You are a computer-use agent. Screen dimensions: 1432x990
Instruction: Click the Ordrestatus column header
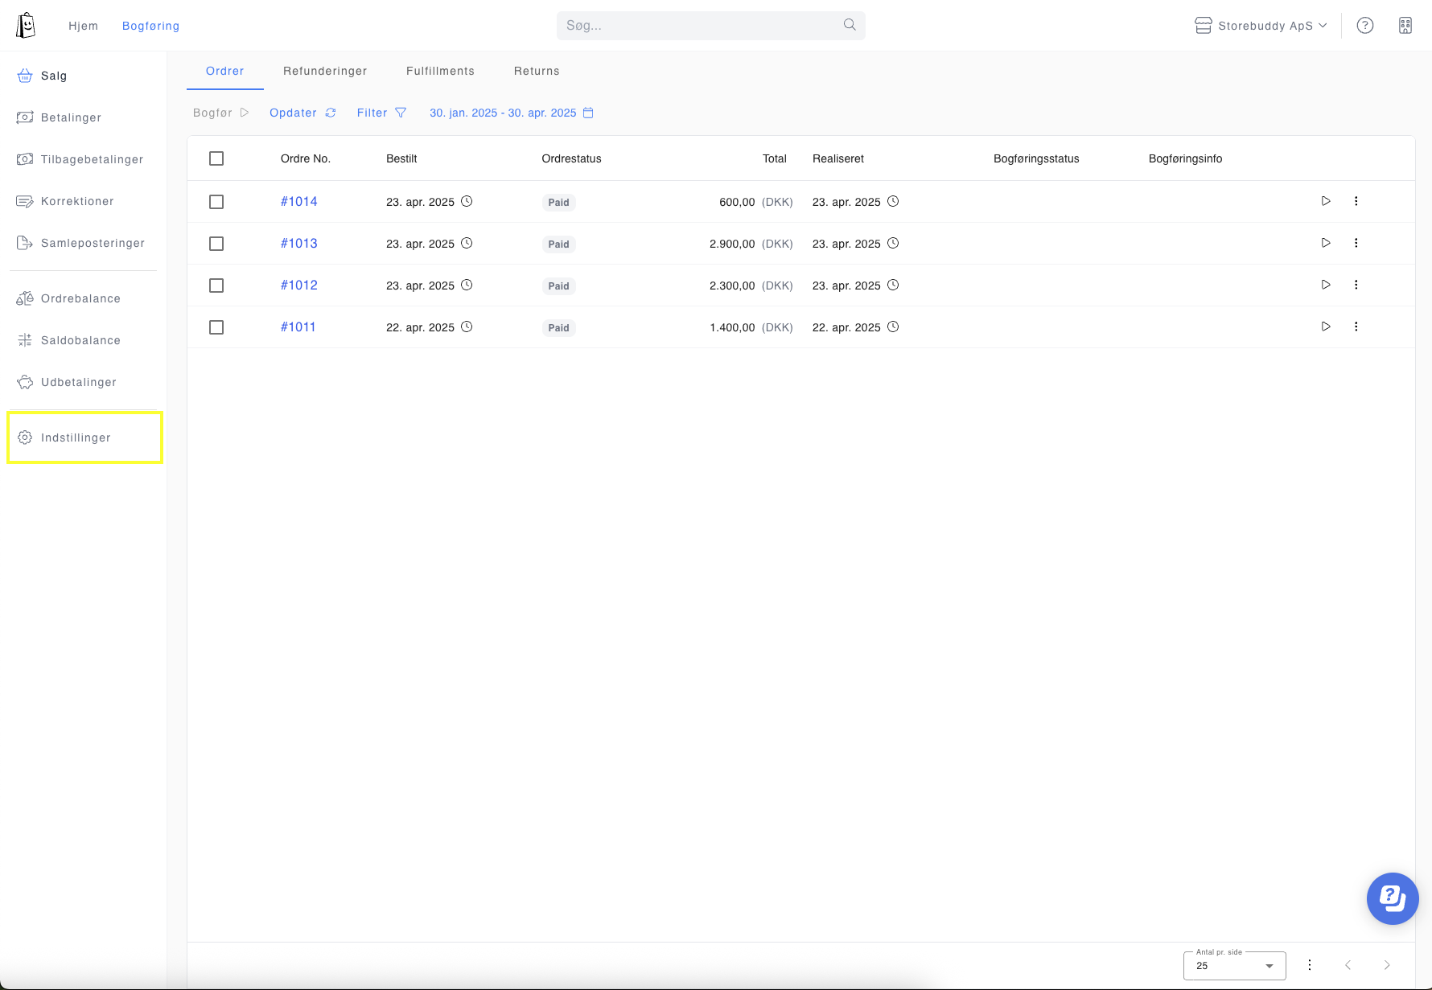tap(571, 158)
